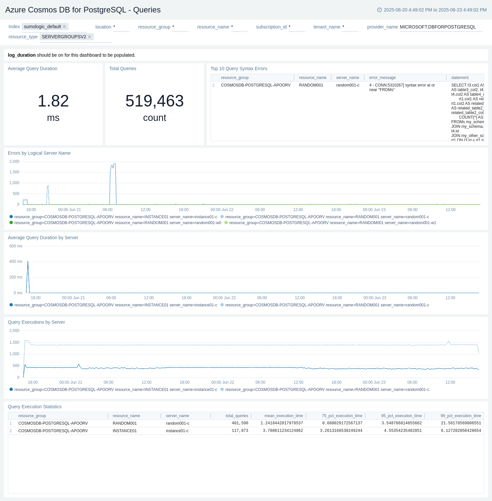Edit the resource_name filter field
This screenshot has width=492, height=501.
tap(239, 27)
